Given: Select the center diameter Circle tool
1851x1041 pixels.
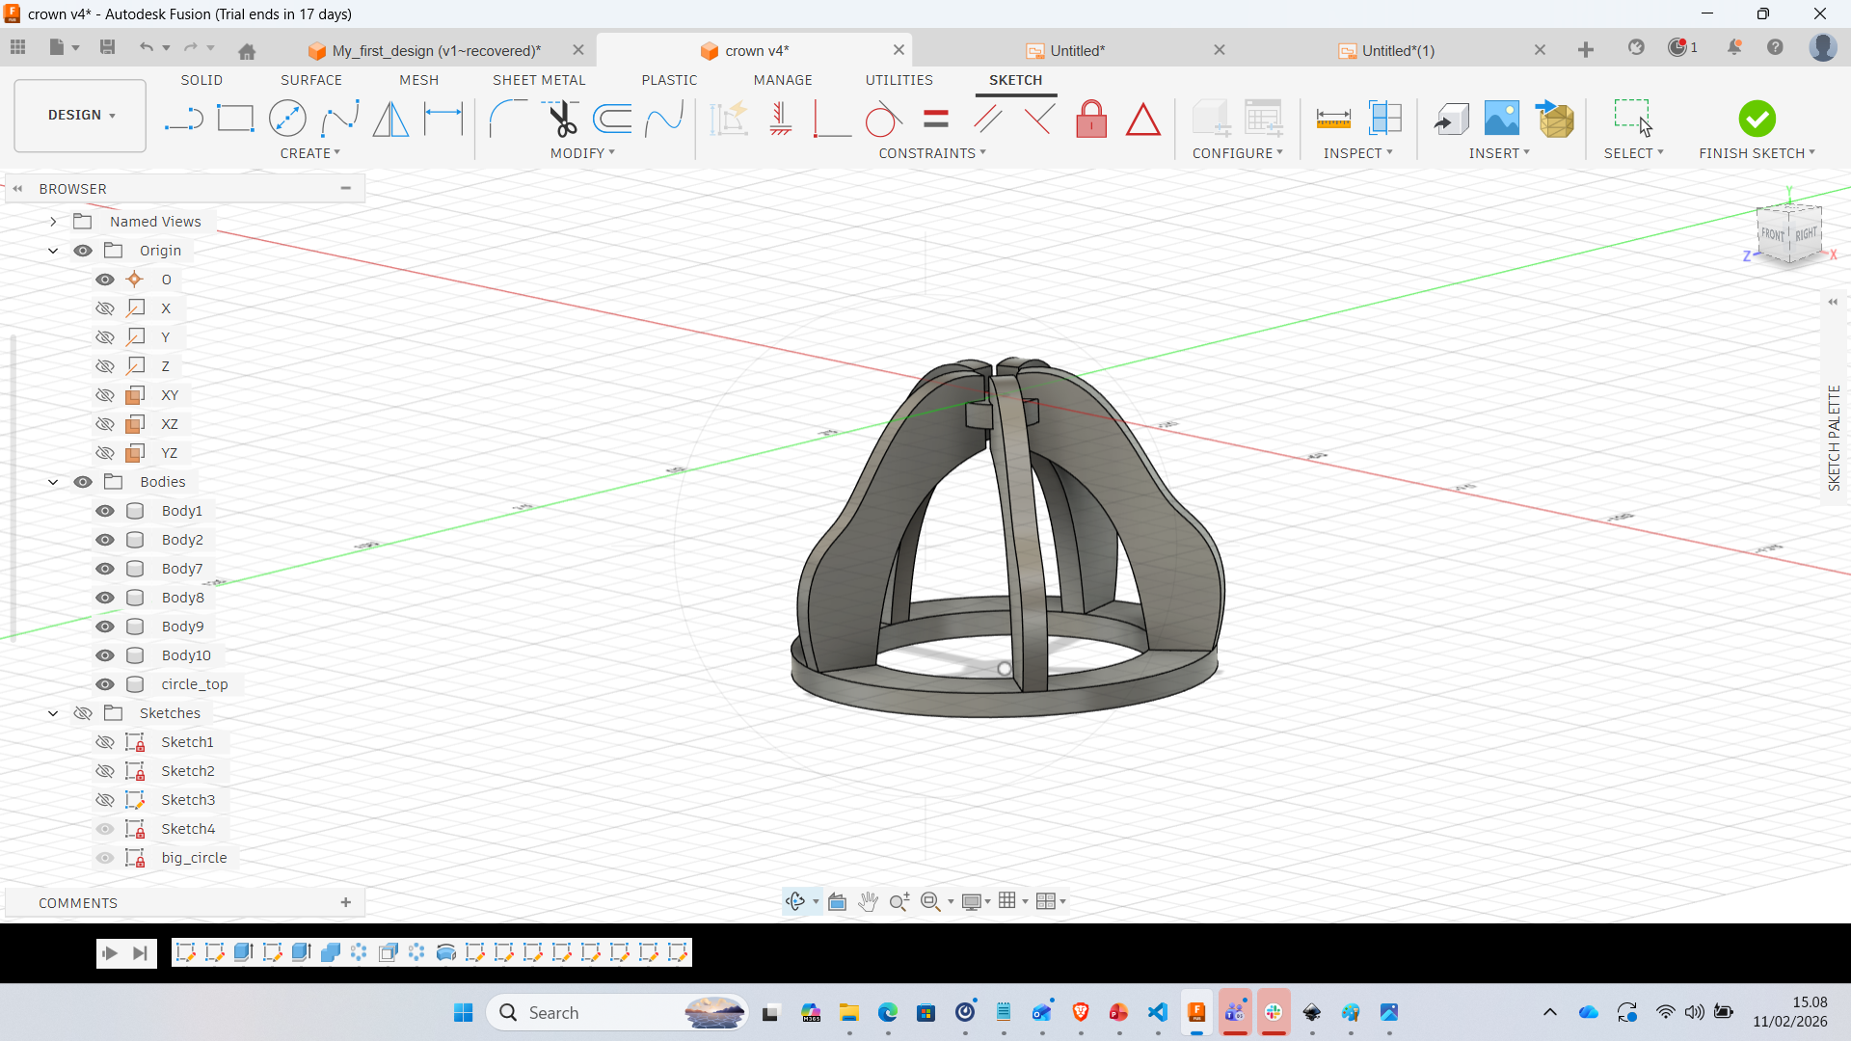Looking at the screenshot, I should [287, 120].
